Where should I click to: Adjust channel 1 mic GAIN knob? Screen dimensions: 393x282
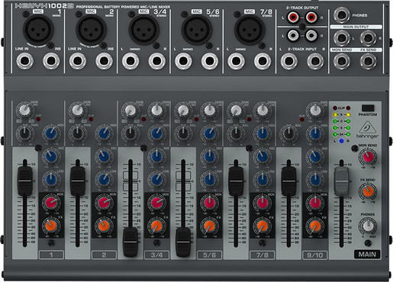point(24,111)
